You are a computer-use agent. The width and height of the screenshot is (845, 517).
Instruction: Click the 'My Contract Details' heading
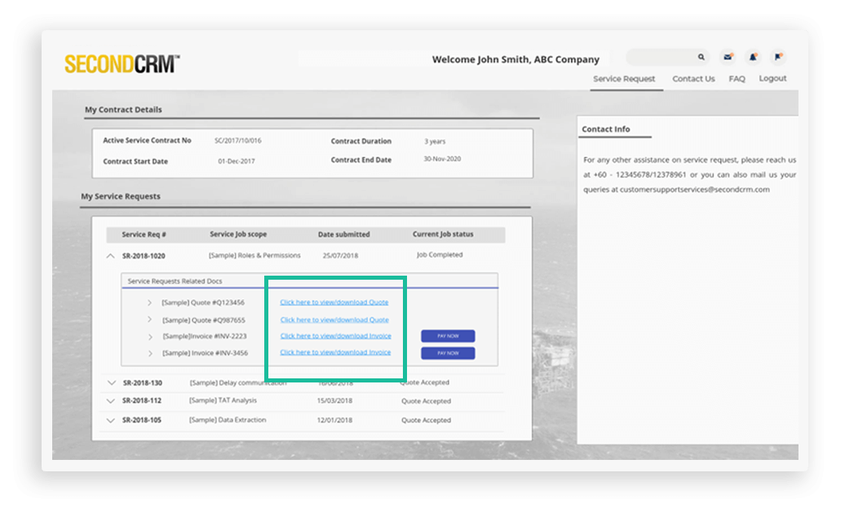pos(123,109)
